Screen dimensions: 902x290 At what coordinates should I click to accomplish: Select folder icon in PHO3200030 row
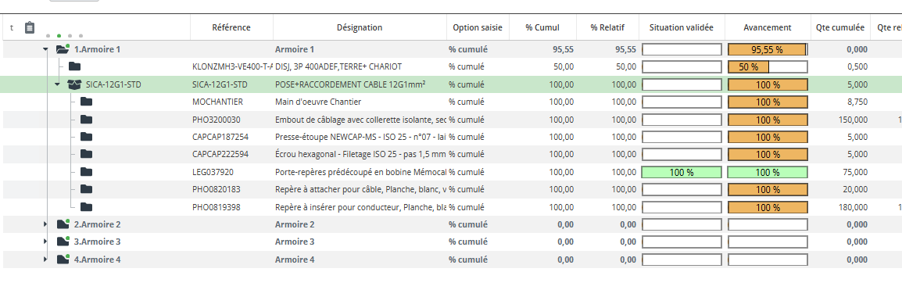pyautogui.click(x=86, y=119)
